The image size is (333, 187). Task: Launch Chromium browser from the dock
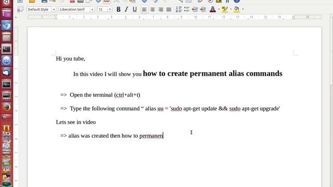6,26
